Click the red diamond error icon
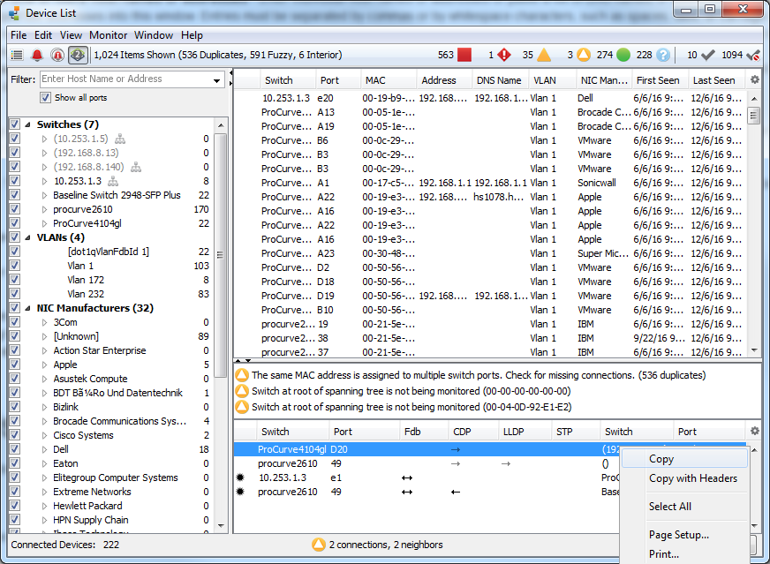 tap(504, 55)
